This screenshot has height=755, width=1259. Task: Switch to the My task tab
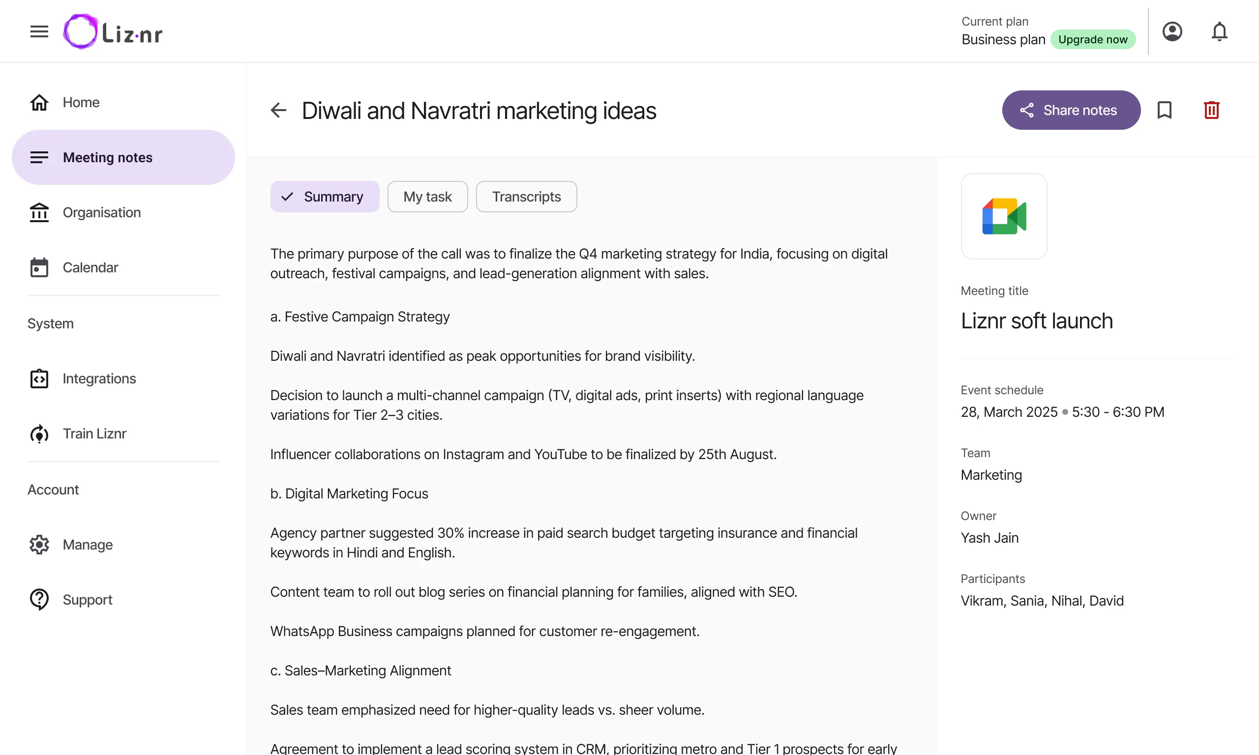click(427, 197)
